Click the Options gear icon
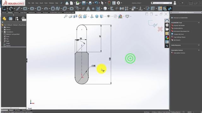 tap(118, 3)
